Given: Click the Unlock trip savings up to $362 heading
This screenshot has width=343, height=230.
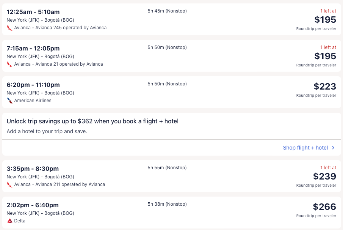Looking at the screenshot, I should point(92,121).
